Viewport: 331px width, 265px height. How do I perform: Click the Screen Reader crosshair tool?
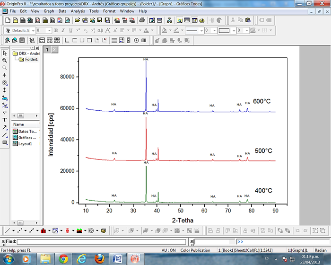pyautogui.click(x=5, y=75)
